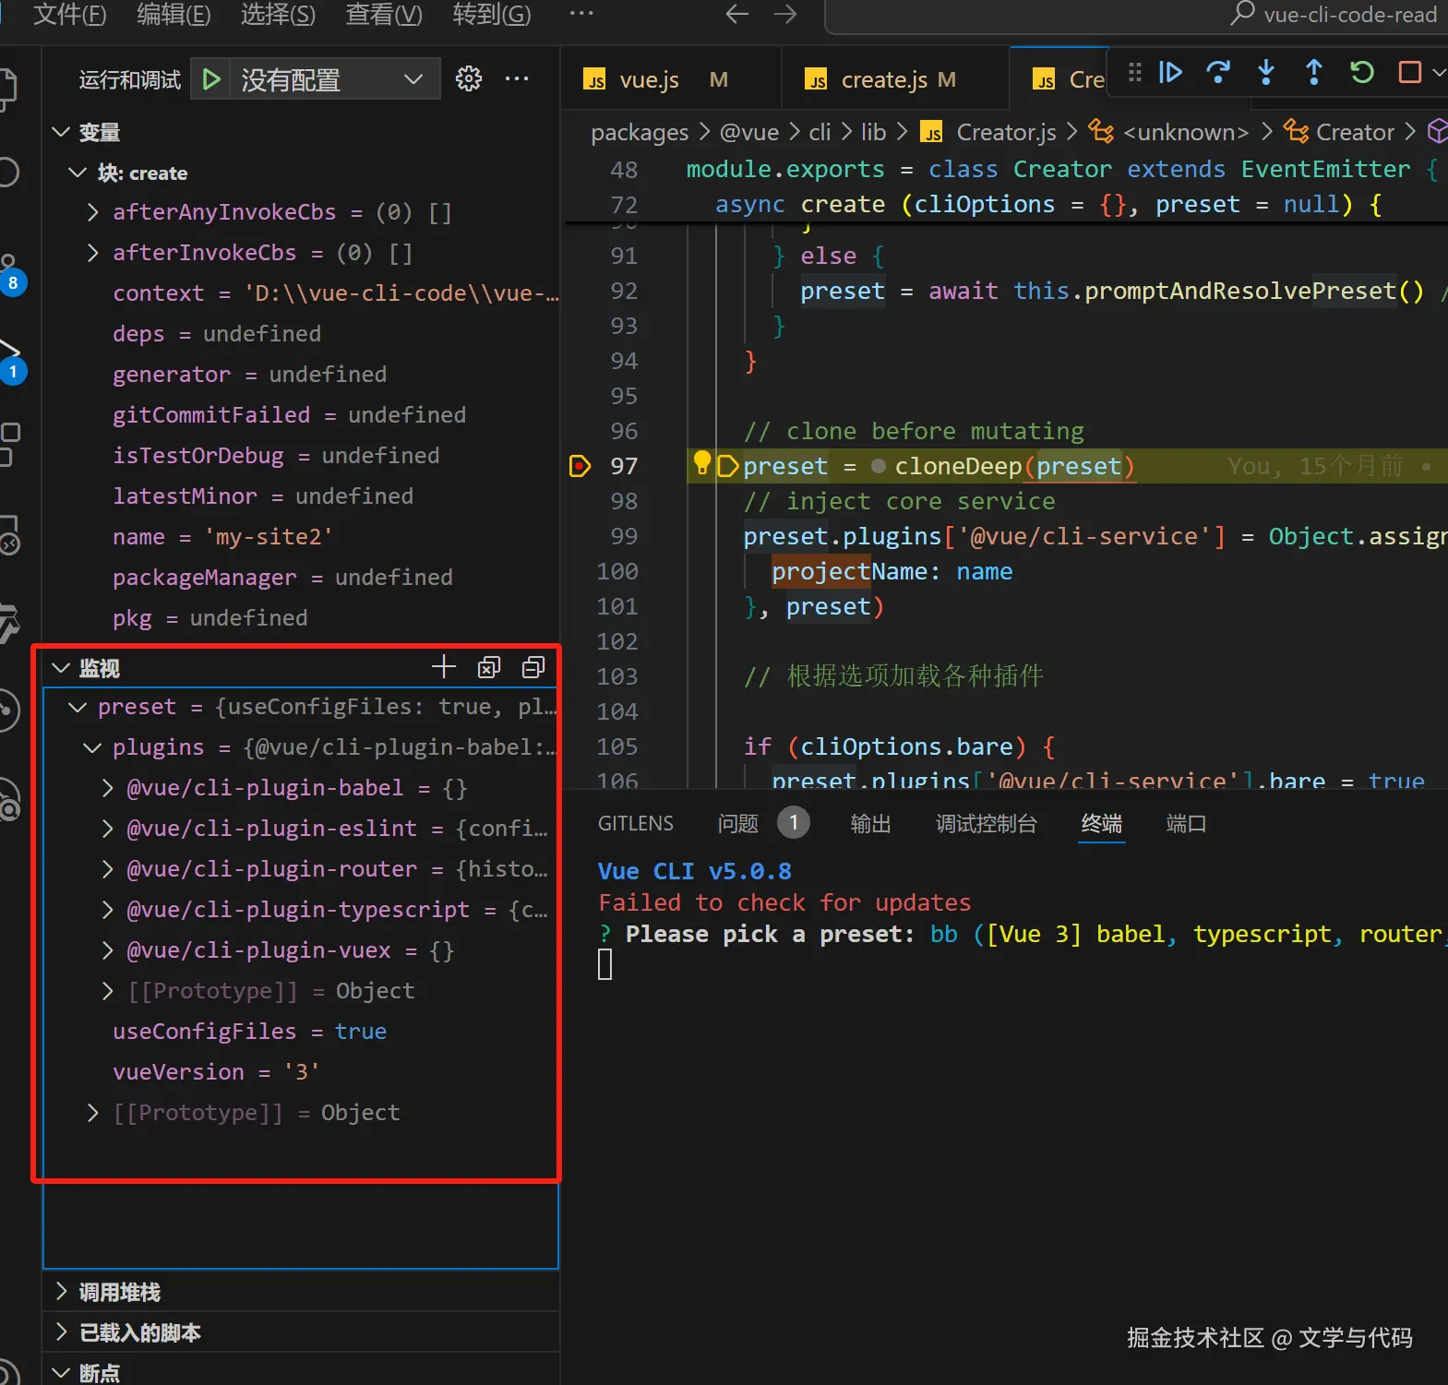Expand @vue/cli-plugin-router entry

107,869
